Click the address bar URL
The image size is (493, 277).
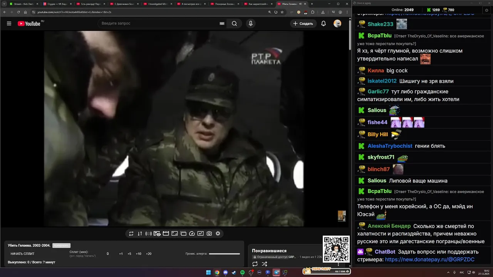(x=74, y=12)
